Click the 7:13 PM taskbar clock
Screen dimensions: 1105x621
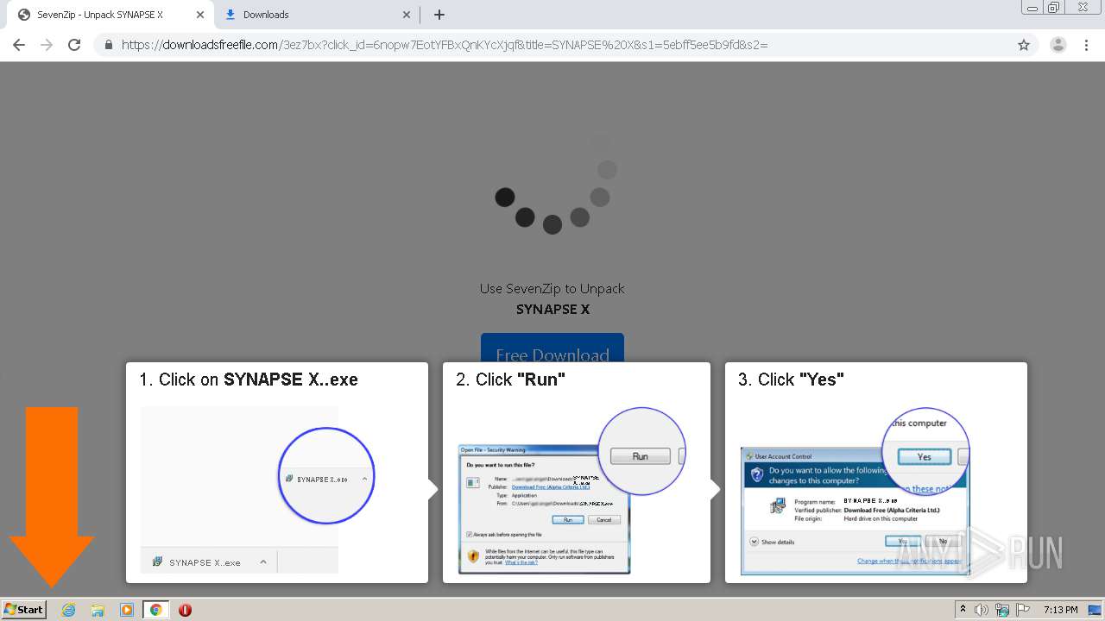1060,610
